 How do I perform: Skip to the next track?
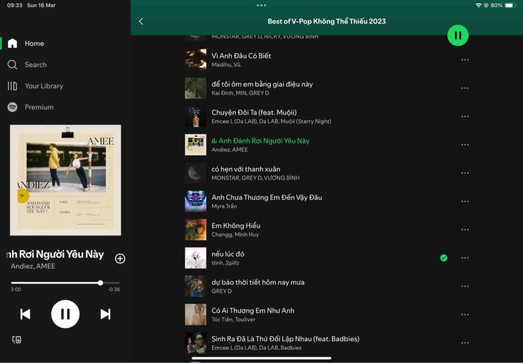click(x=105, y=314)
